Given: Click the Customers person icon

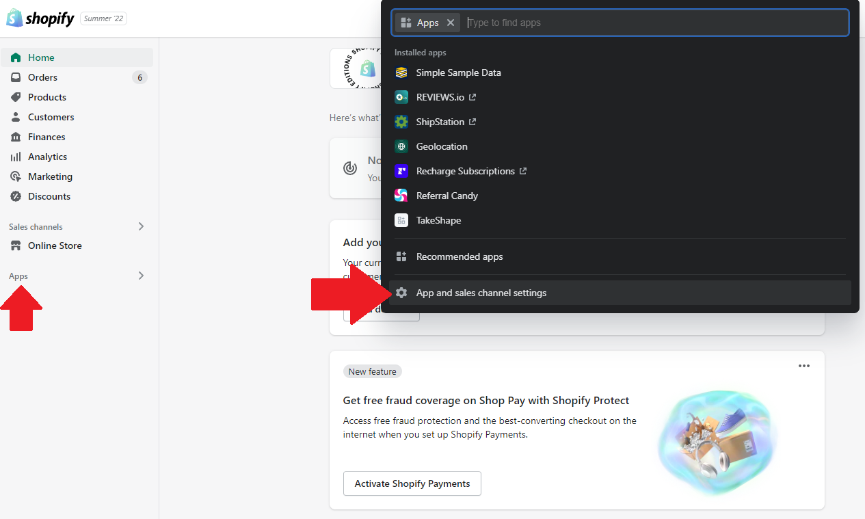Looking at the screenshot, I should point(16,117).
